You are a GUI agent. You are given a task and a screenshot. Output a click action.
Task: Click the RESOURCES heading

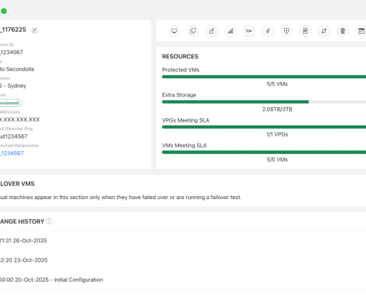180,57
